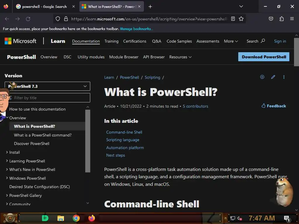Jump to Command-line Shell section
Screen dimensions: 299x224
(124, 132)
